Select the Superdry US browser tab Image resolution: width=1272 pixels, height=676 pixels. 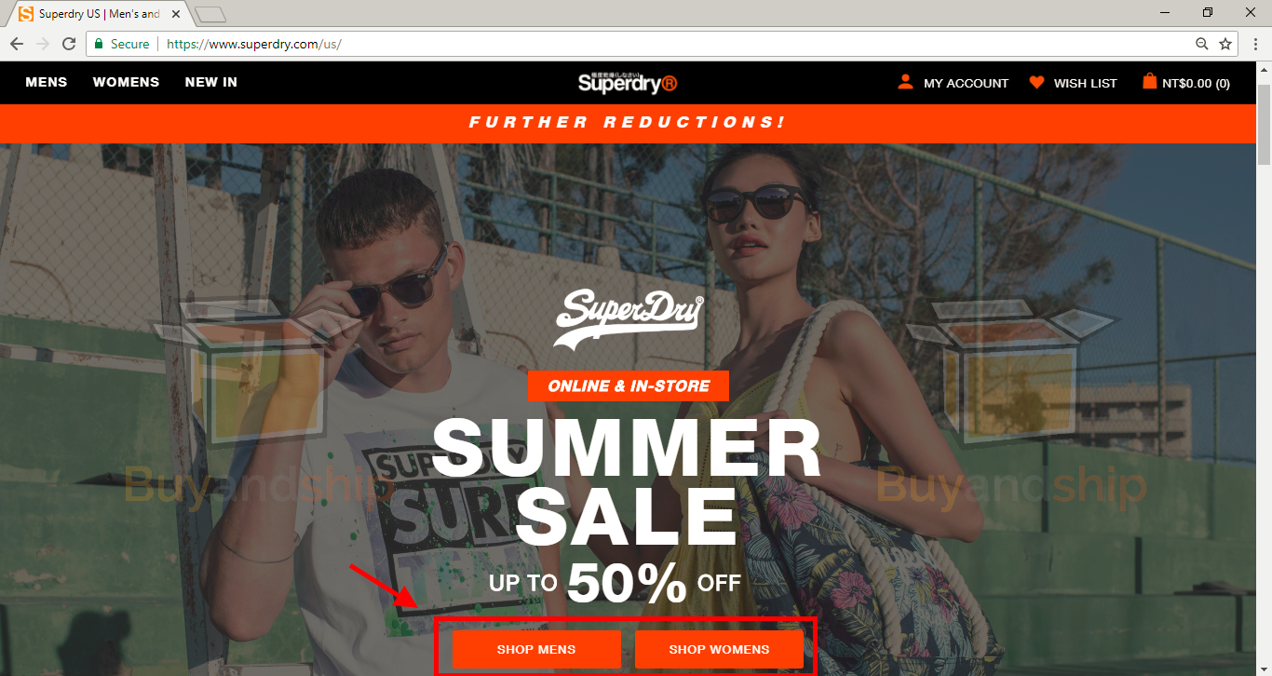(x=99, y=14)
